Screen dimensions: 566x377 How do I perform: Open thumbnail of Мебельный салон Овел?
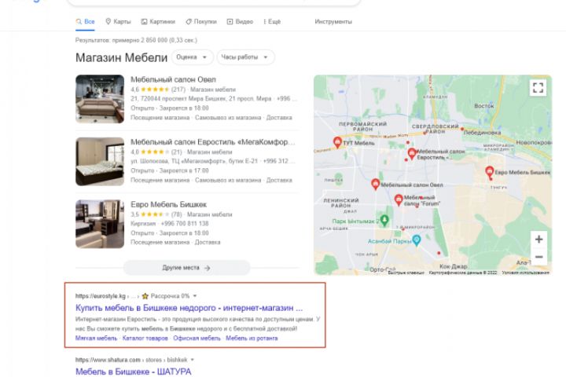(100, 99)
